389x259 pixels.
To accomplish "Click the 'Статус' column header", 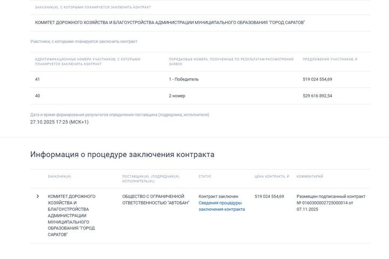I will [205, 176].
